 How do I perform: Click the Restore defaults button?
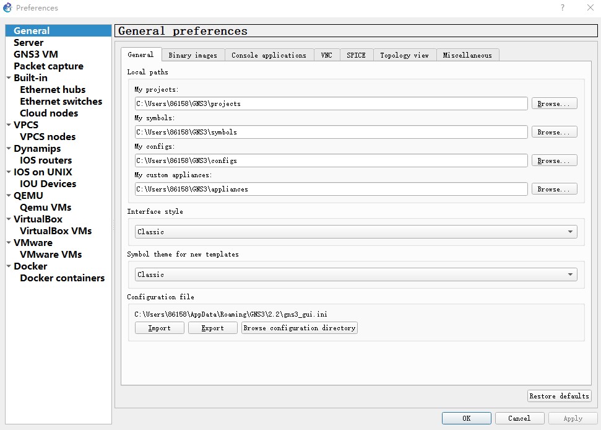[x=560, y=396]
